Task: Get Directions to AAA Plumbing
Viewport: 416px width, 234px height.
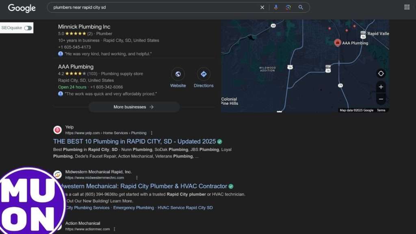Action: pyautogui.click(x=204, y=74)
